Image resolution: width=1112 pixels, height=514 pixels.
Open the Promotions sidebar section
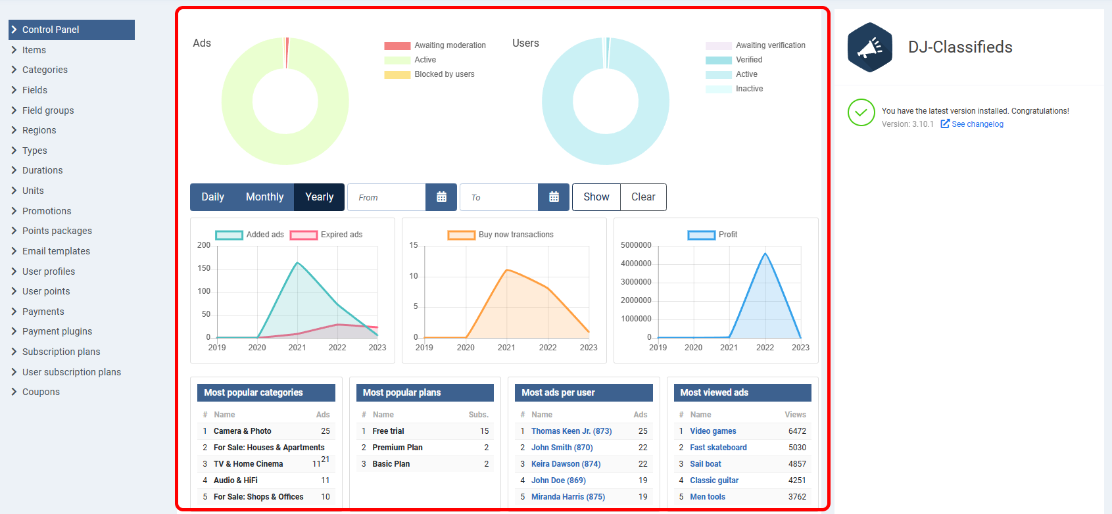pyautogui.click(x=47, y=211)
